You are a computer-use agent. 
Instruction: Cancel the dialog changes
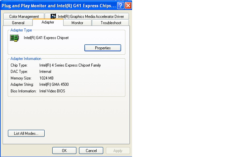pos(91,151)
